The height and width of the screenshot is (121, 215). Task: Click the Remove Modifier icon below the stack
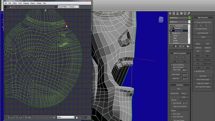pos(183,46)
